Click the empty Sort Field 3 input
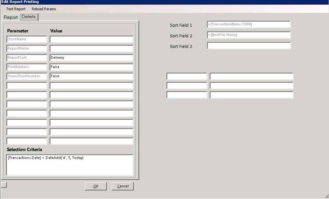Image resolution: width=329 pixels, height=199 pixels. coord(249,46)
